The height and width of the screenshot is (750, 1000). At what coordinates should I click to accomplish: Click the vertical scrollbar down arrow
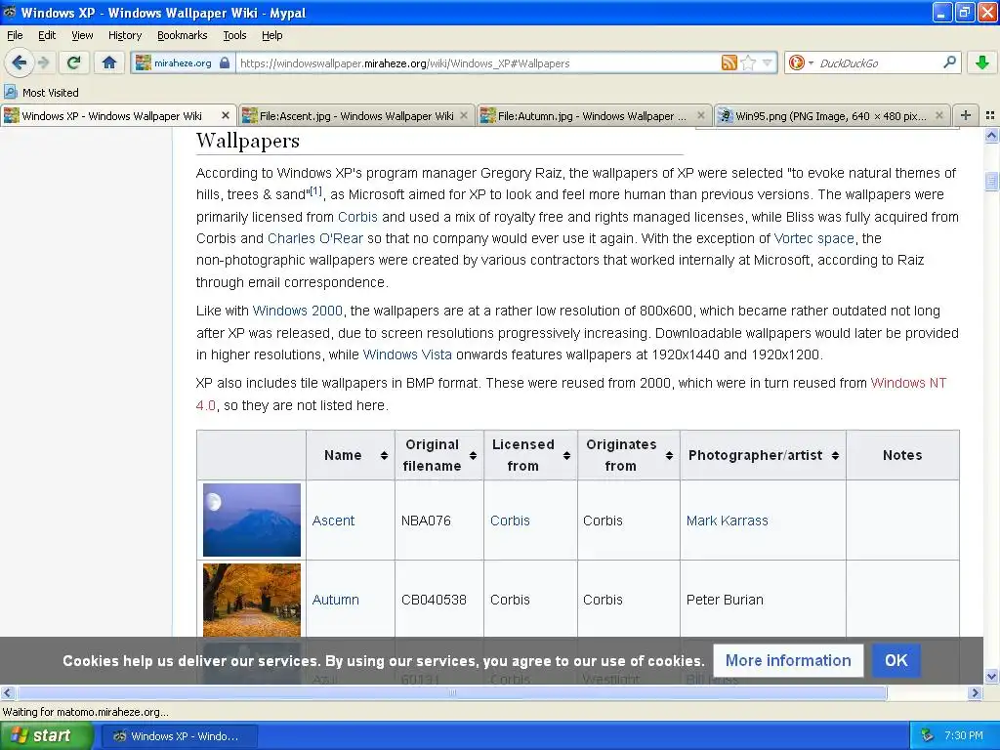click(991, 676)
